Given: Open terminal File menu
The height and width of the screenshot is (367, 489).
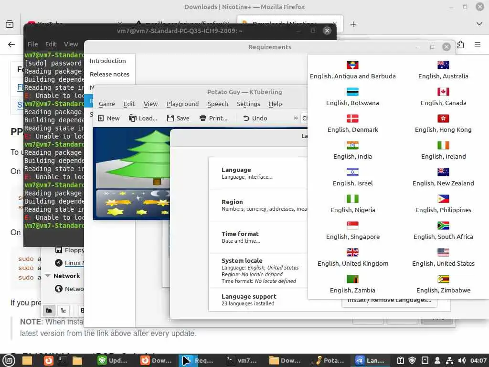Looking at the screenshot, I should [x=32, y=44].
